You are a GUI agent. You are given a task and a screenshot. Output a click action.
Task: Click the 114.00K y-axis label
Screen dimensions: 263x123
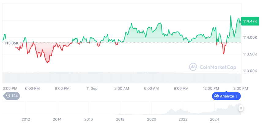click(250, 37)
